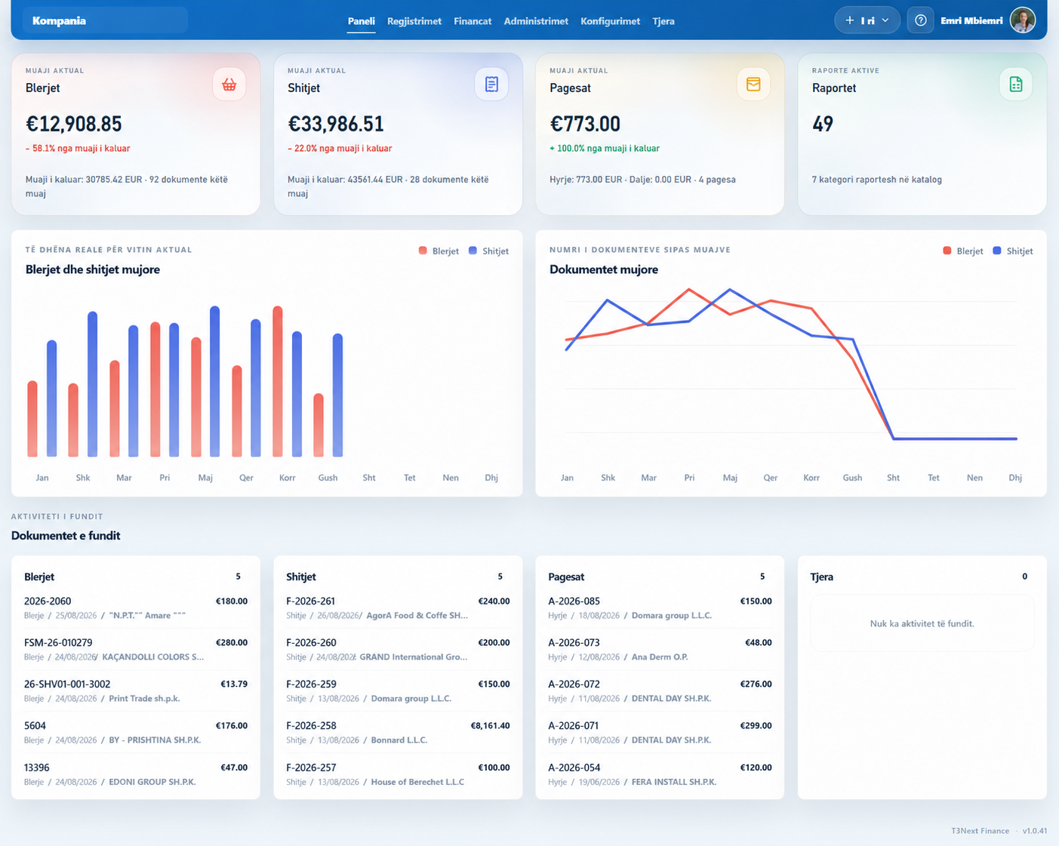1059x846 pixels.
Task: Toggle Blerjet legend in bar chart
Action: click(x=439, y=251)
